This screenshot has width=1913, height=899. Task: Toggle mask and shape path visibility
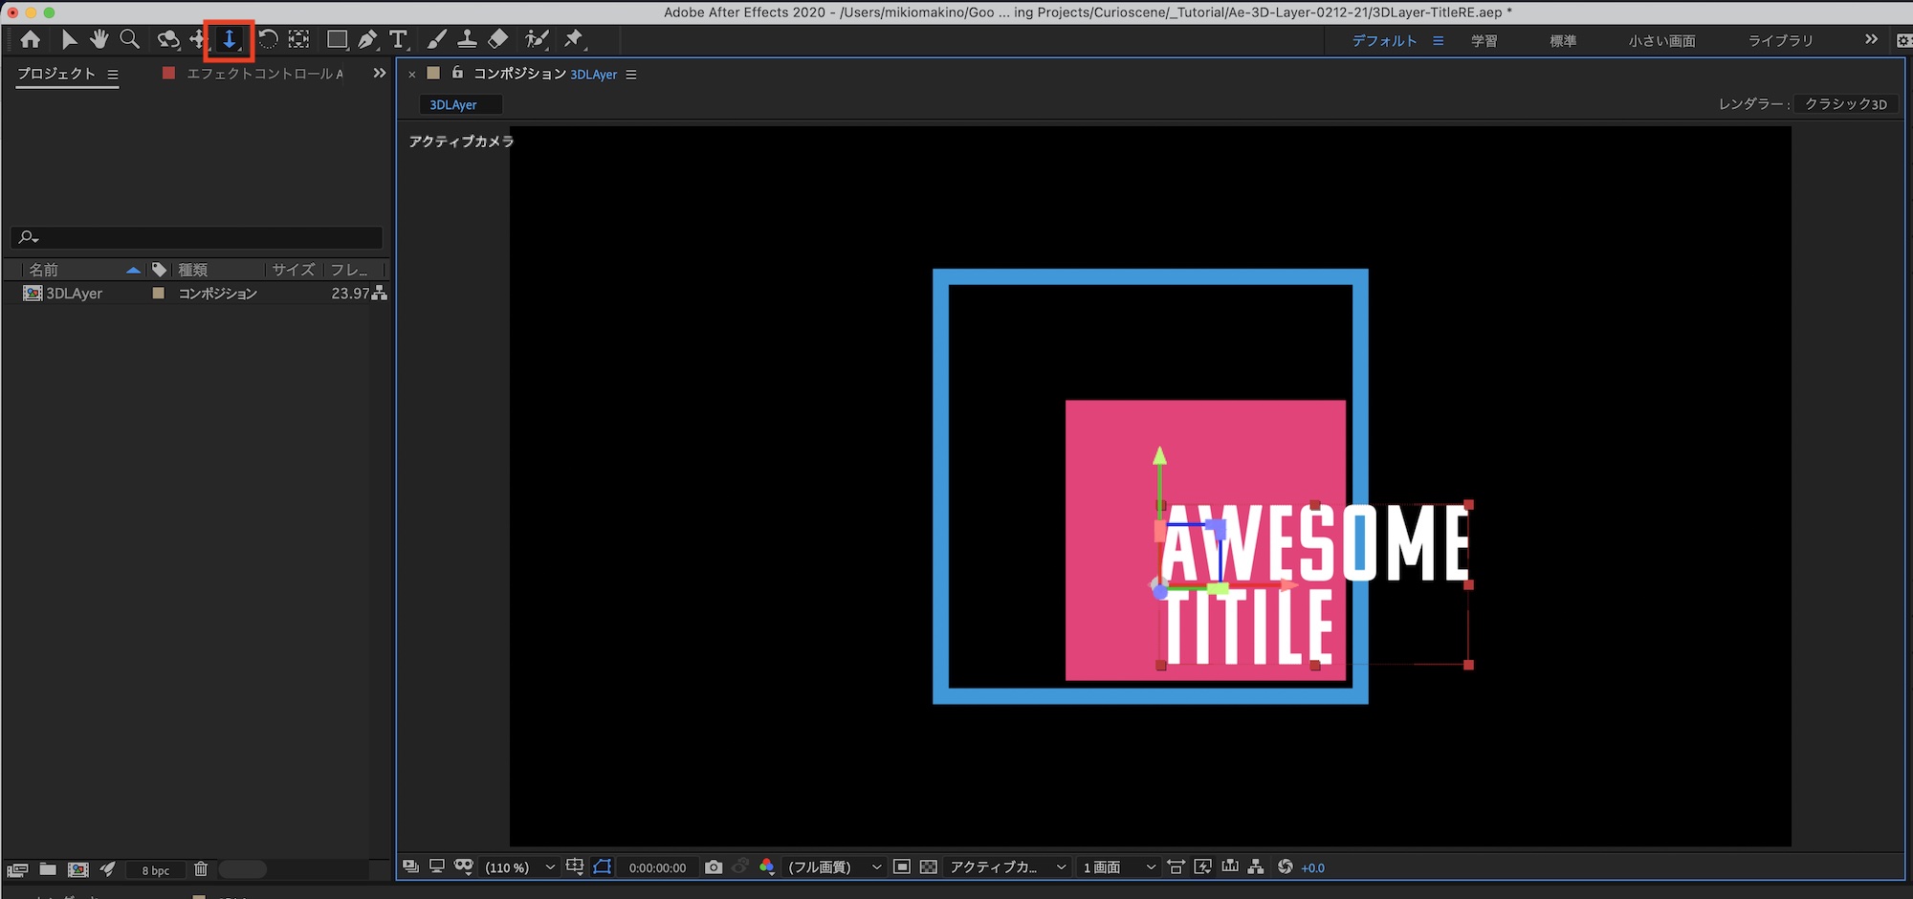tap(602, 866)
